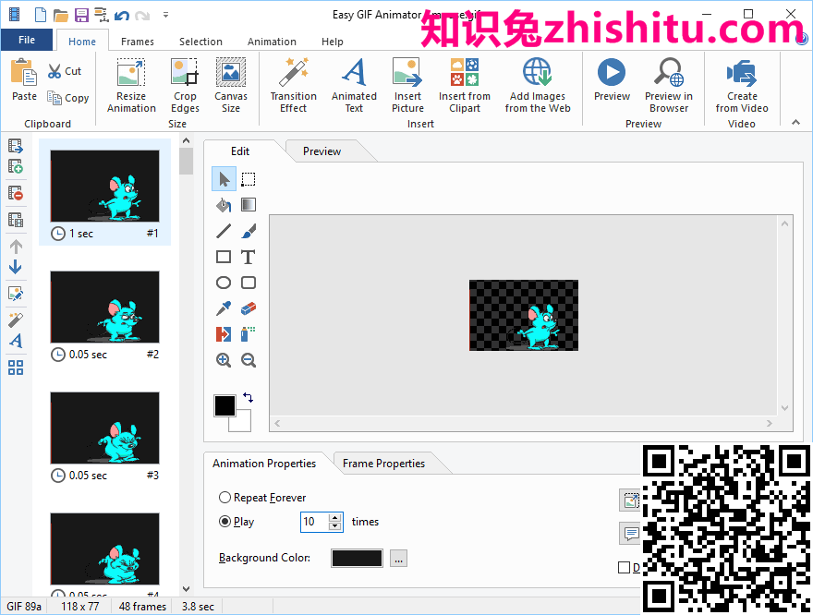Image resolution: width=813 pixels, height=615 pixels.
Task: Switch to the Preview editor tab
Action: [x=322, y=151]
